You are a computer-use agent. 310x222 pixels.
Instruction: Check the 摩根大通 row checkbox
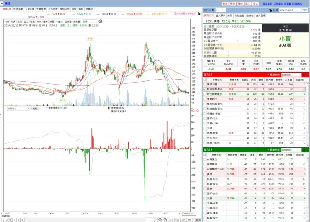pos(205,85)
